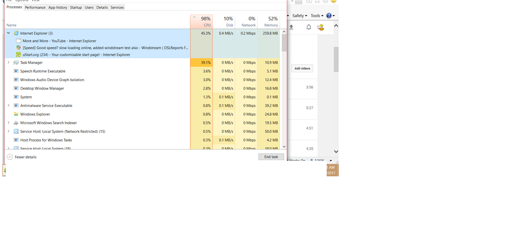Open the Tools dropdown in Internet Explorer
The height and width of the screenshot is (248, 529).
click(x=317, y=16)
